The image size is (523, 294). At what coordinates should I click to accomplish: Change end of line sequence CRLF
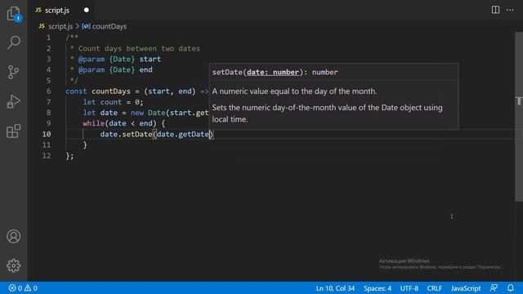pos(434,288)
